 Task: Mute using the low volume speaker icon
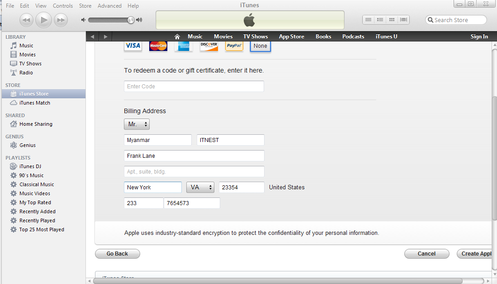pos(83,20)
